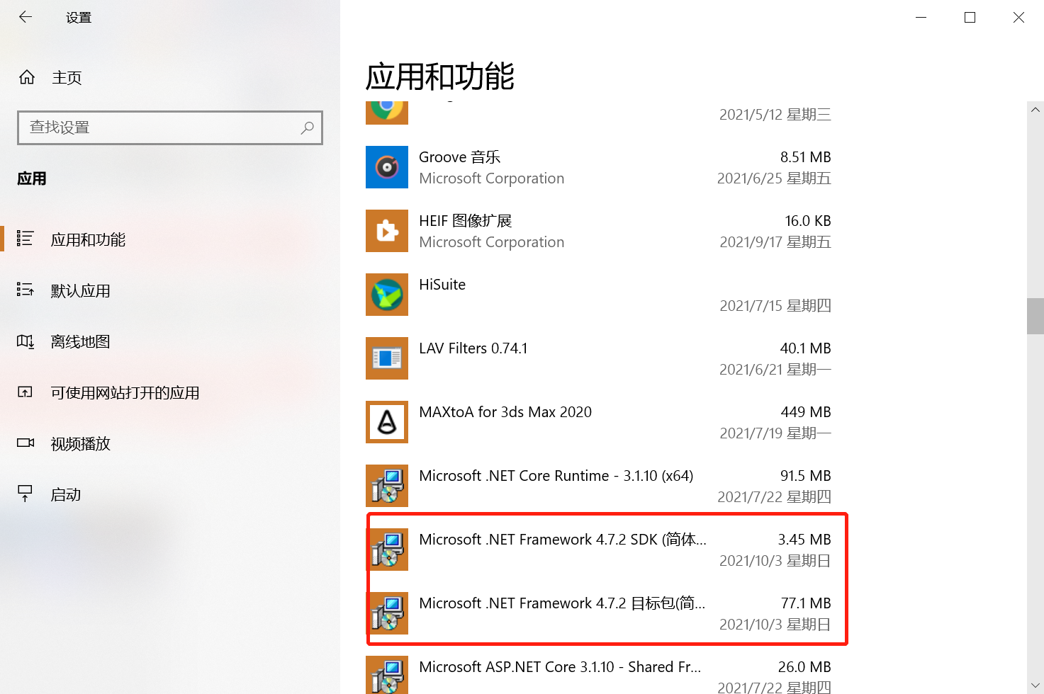
Task: Click the MAXtoA for 3ds Max icon
Action: click(x=387, y=422)
